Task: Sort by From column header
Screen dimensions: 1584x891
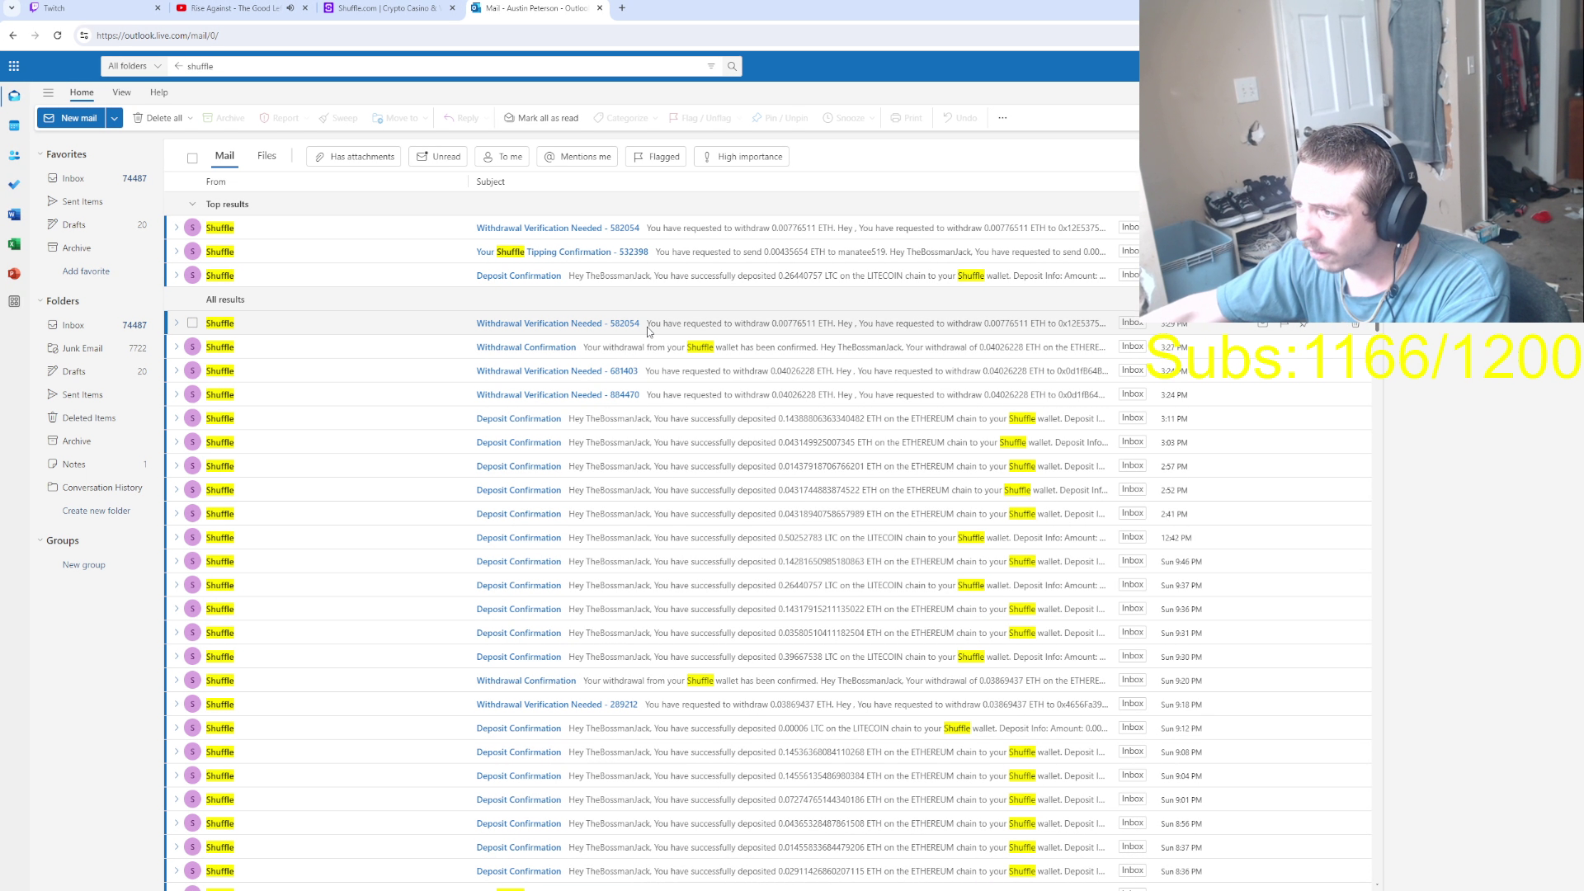Action: click(x=215, y=181)
